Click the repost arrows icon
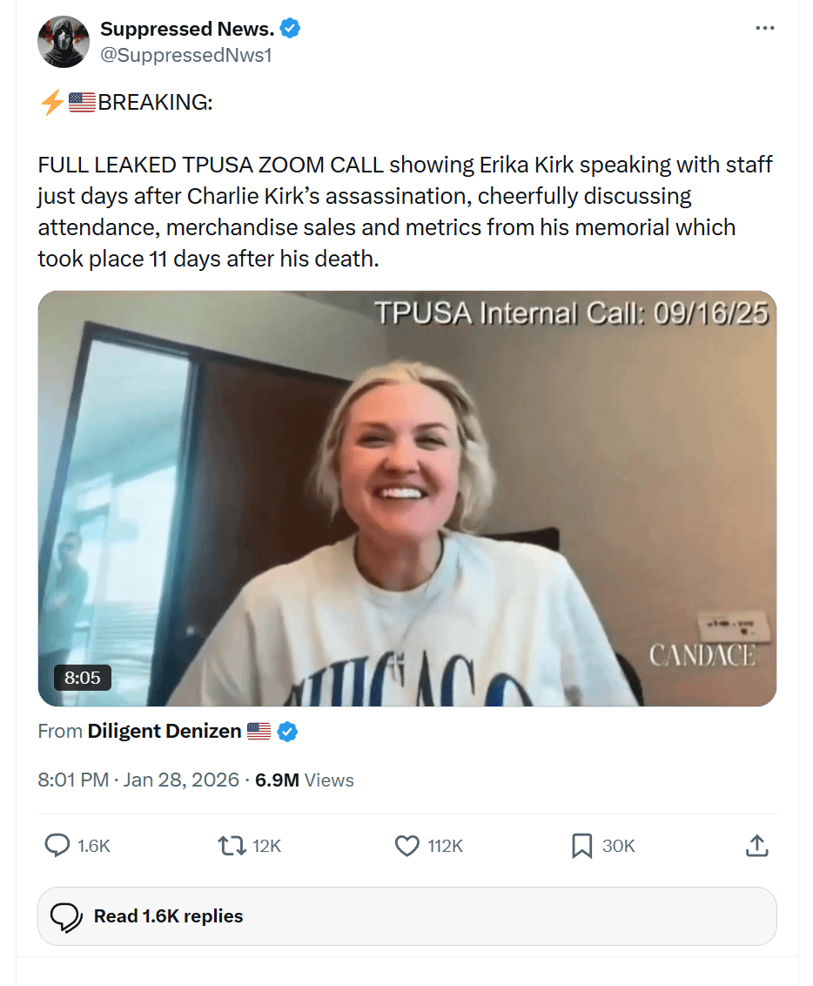Screen dimensions: 813x986 pos(231,845)
